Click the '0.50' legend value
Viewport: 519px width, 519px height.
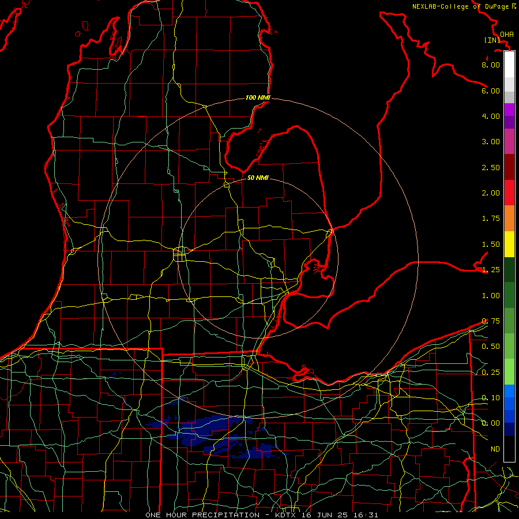491,347
